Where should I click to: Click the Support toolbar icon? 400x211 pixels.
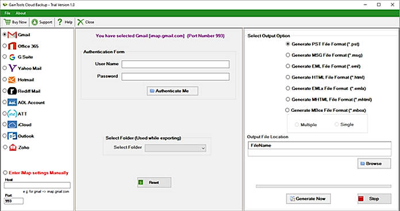pos(34,22)
